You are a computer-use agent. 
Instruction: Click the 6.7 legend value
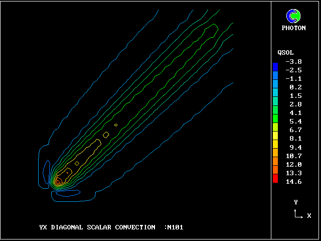(x=295, y=130)
